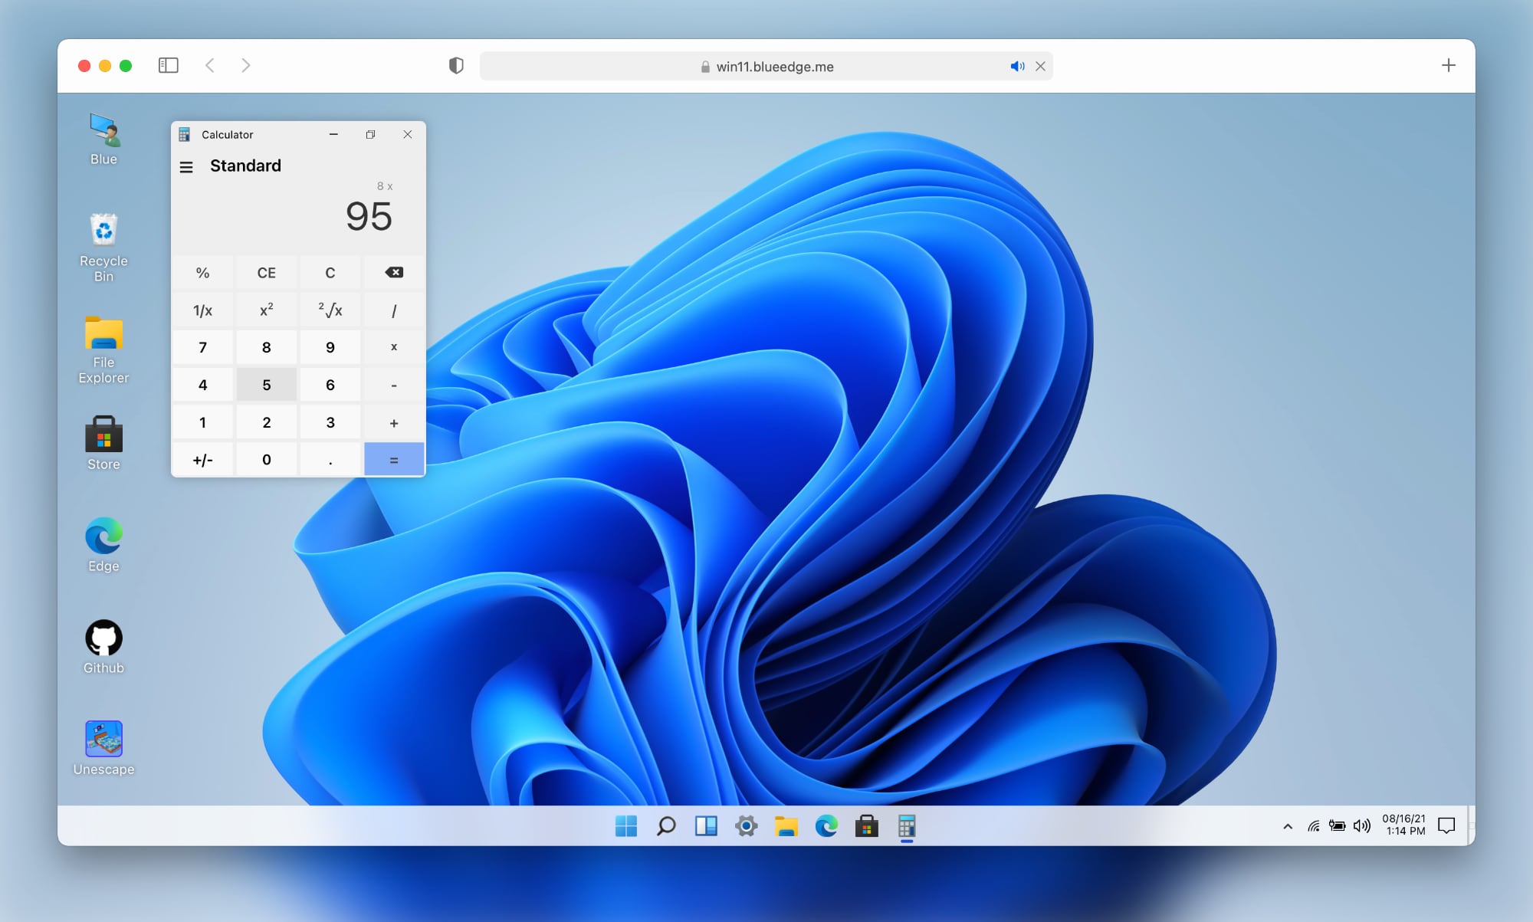1533x922 pixels.
Task: Click the date and time display
Action: coord(1403,825)
